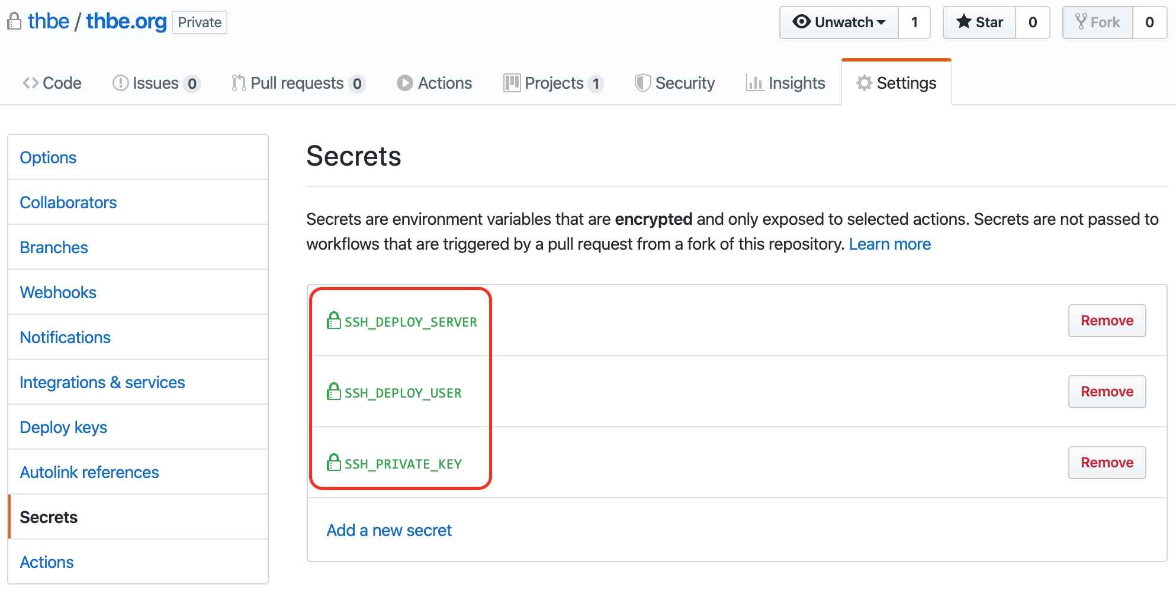
Task: Click the eye icon on the Unwatch button
Action: (802, 21)
